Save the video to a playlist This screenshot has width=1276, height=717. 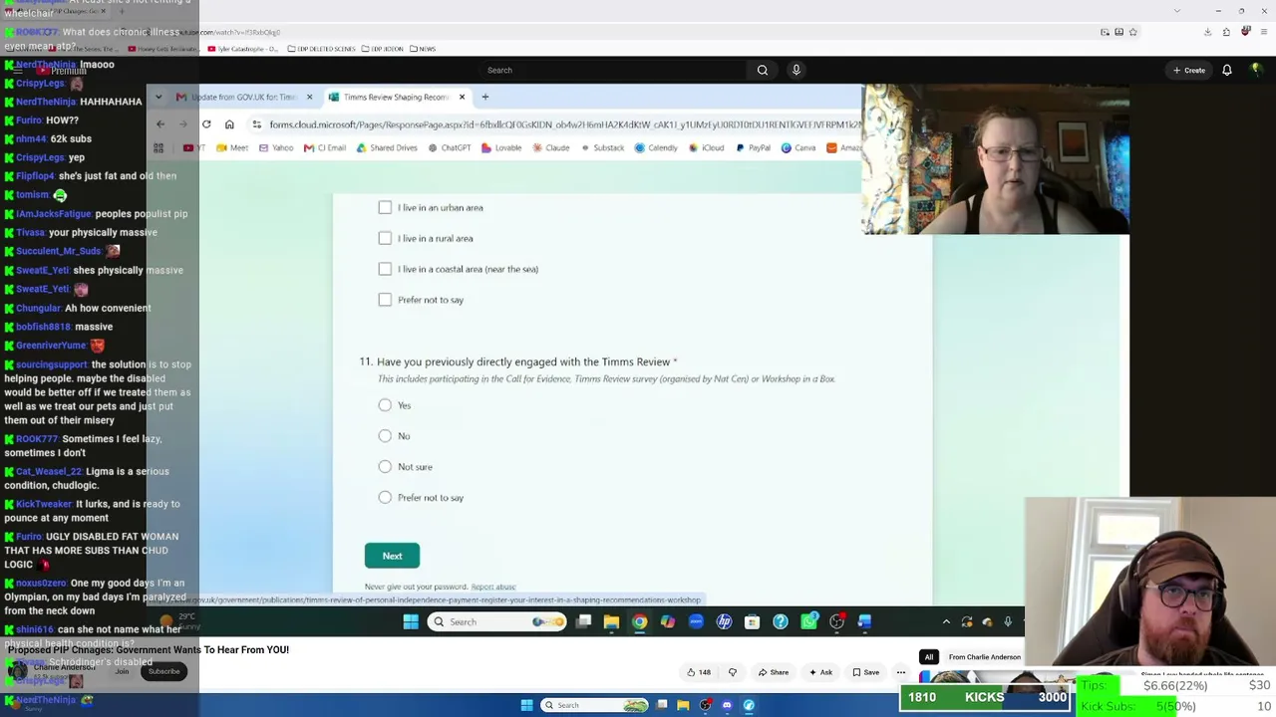coord(865,672)
